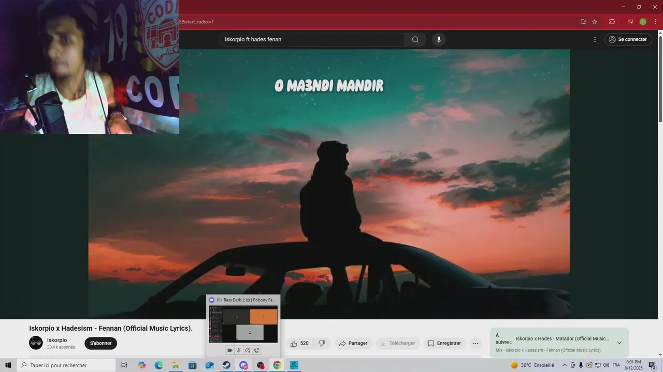
Task: Open Chrome media controls music-note icon
Action: [x=630, y=22]
